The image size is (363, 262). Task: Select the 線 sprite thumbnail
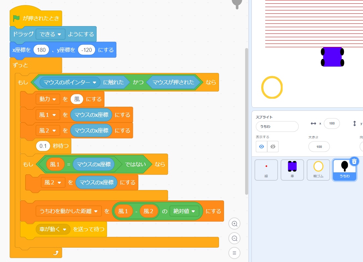click(x=266, y=170)
